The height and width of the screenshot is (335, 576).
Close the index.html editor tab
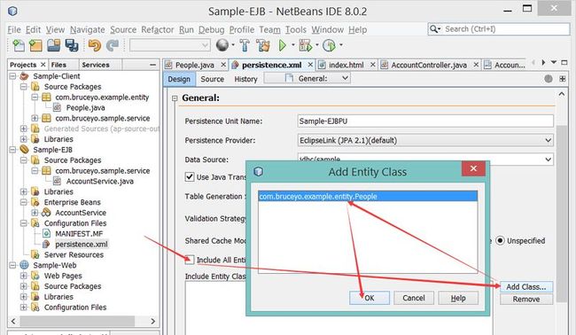[x=372, y=65]
